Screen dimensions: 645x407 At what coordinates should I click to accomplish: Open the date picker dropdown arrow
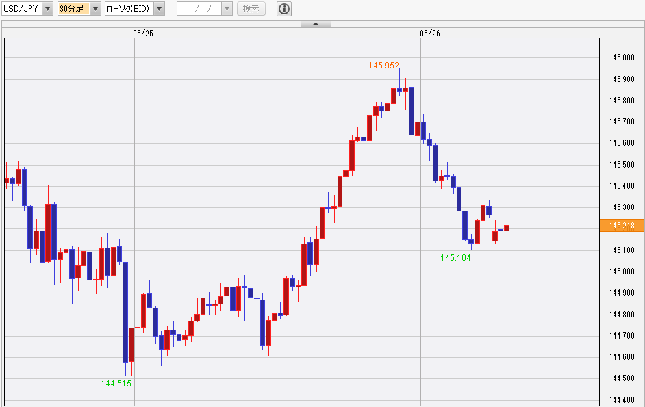(227, 9)
